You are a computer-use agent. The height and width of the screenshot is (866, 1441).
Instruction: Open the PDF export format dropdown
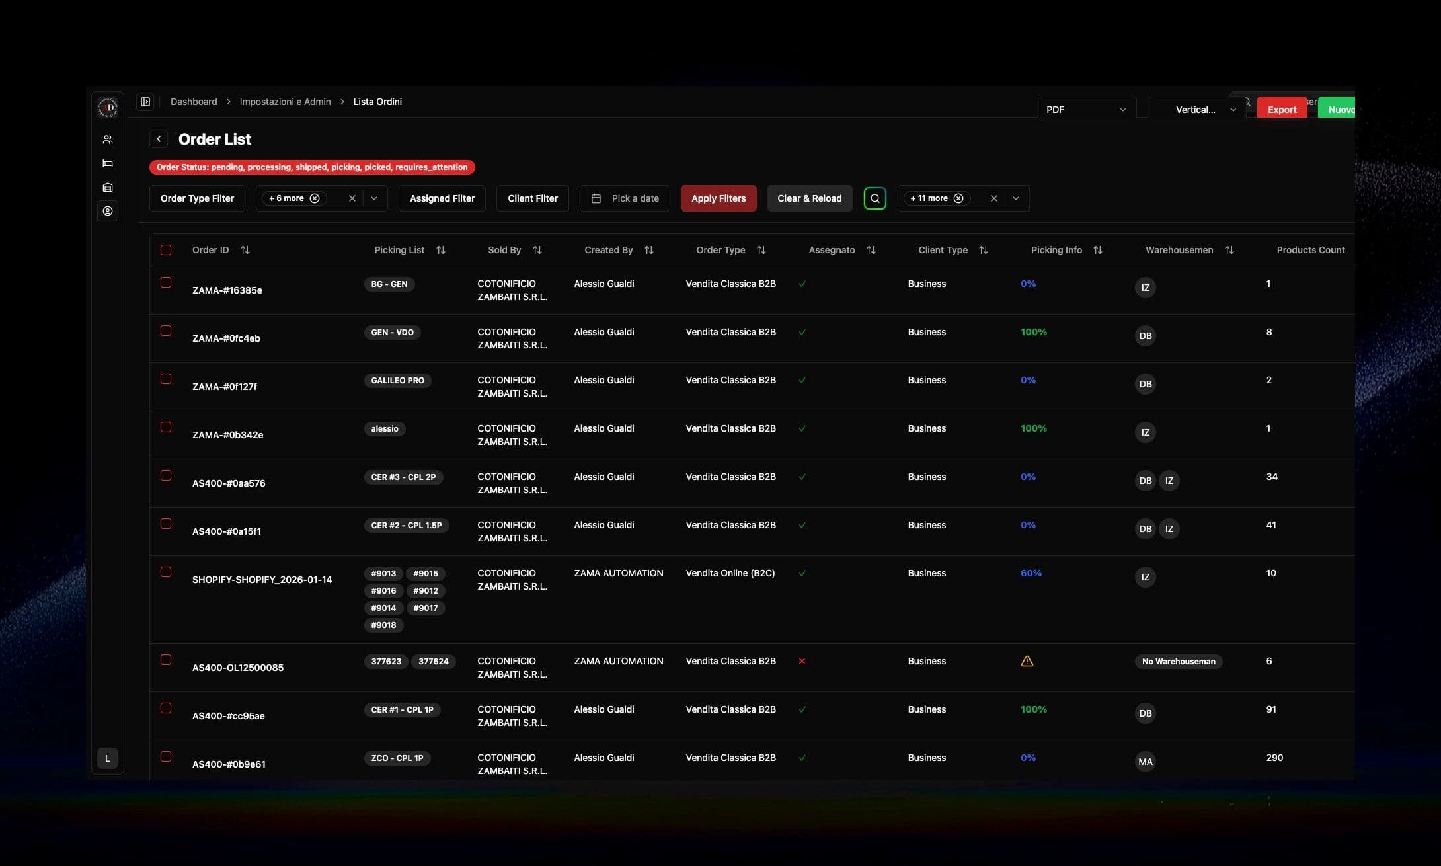(1086, 110)
